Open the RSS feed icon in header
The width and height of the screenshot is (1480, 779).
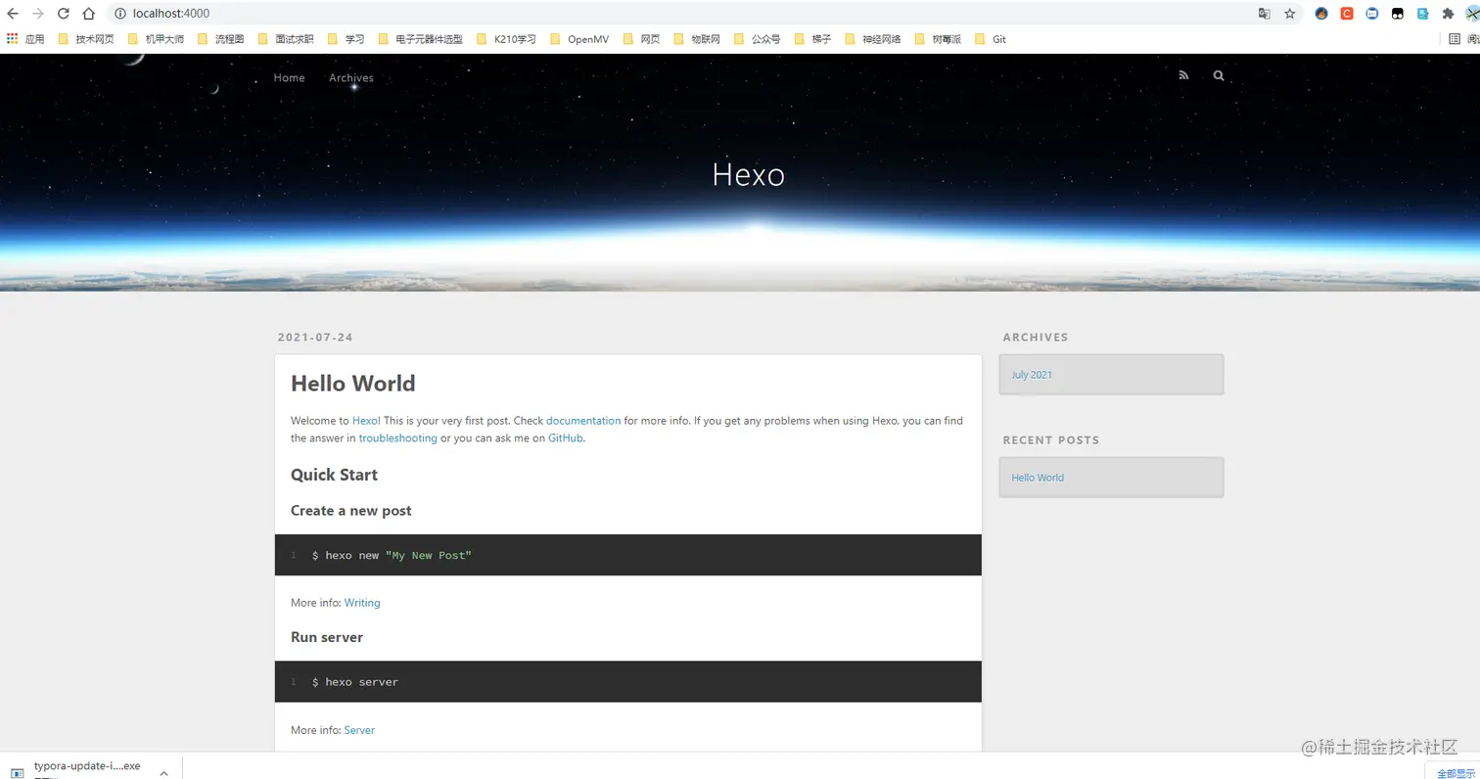(1183, 75)
